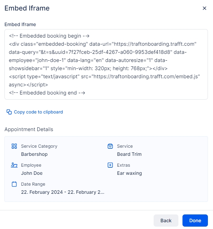Viewport: 213px width, 229px height.
Task: Click the Ear waxing extras value
Action: pos(129,173)
